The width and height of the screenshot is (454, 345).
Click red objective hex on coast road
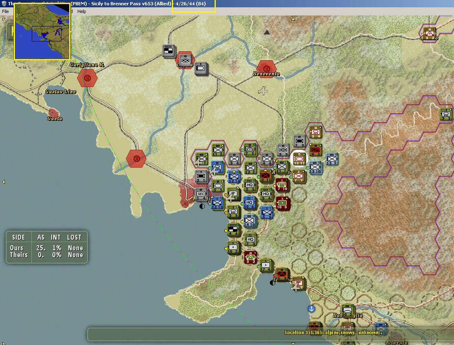[x=136, y=159]
